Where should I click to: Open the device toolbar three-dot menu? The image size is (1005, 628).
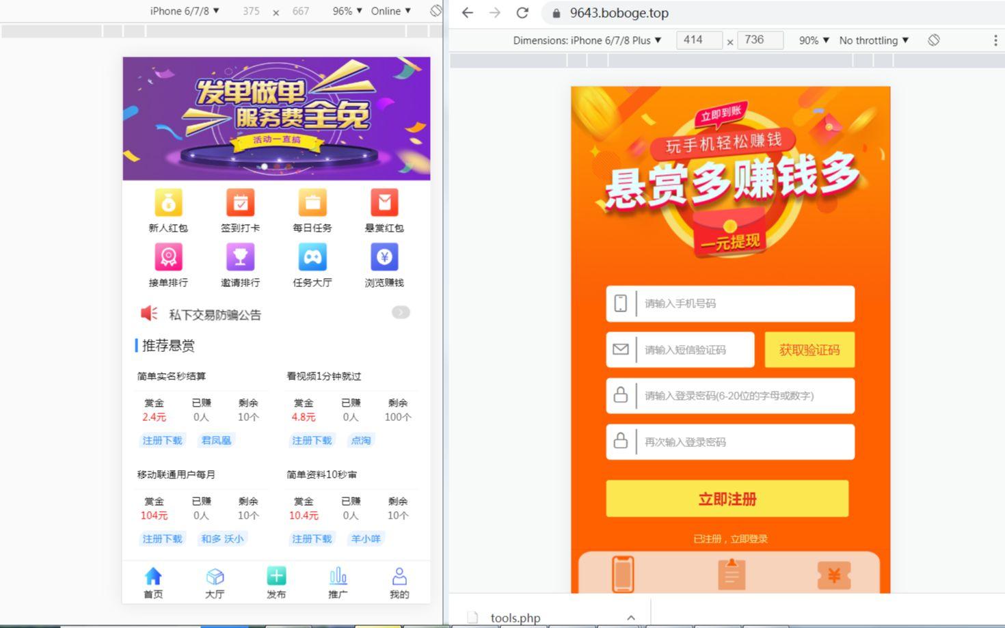(x=995, y=40)
